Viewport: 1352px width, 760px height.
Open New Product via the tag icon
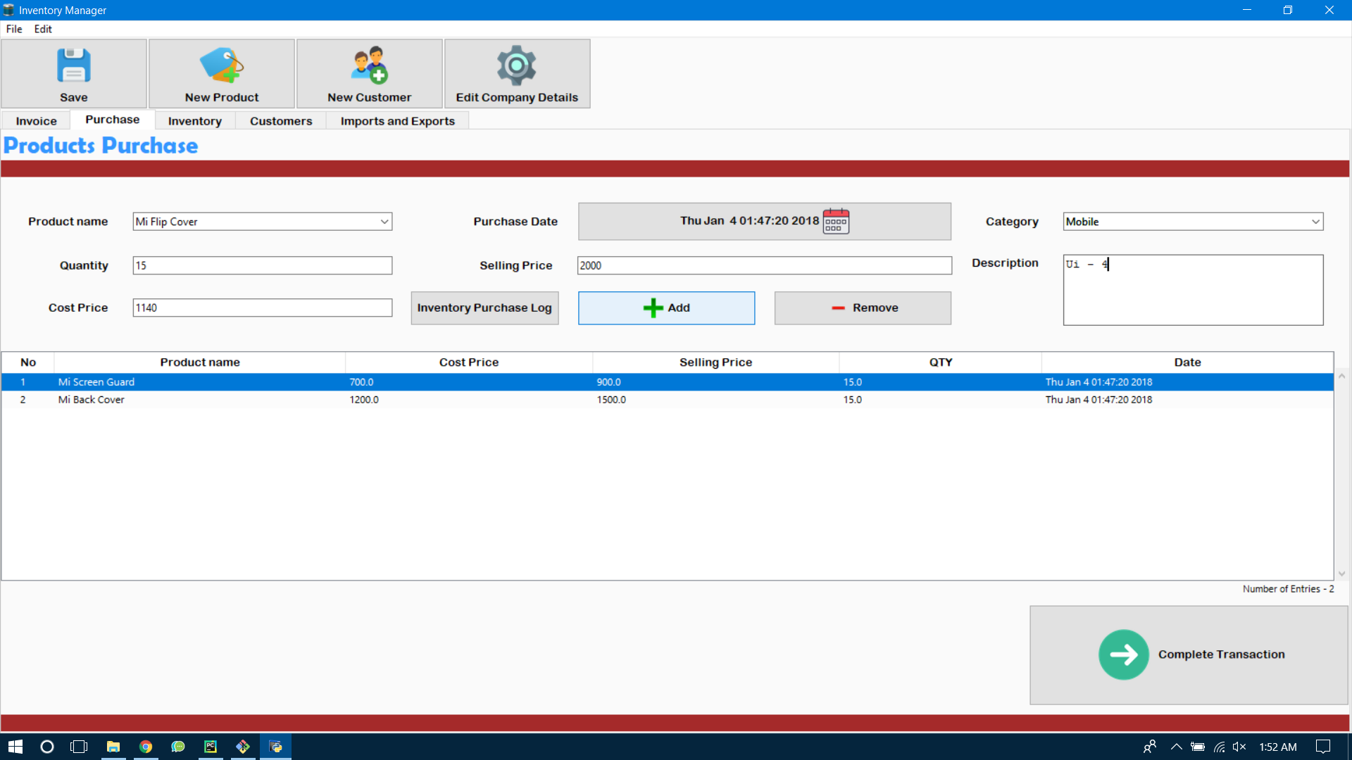221,65
